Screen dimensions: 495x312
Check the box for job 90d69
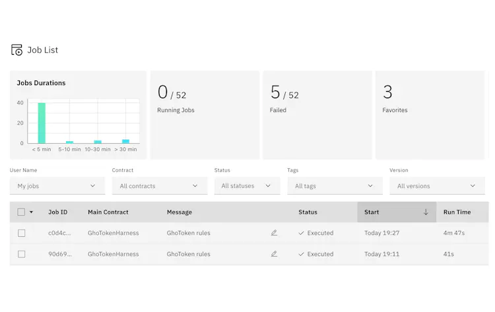pyautogui.click(x=22, y=254)
